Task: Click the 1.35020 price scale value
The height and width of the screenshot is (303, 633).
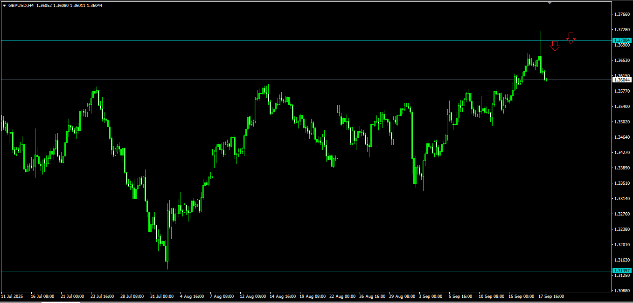Action: click(x=623, y=122)
